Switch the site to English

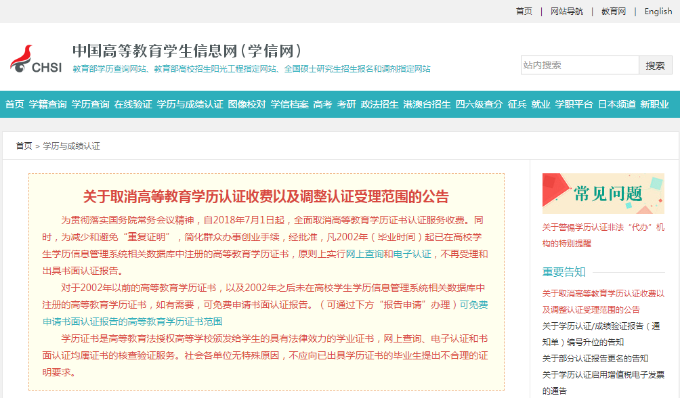coord(658,12)
